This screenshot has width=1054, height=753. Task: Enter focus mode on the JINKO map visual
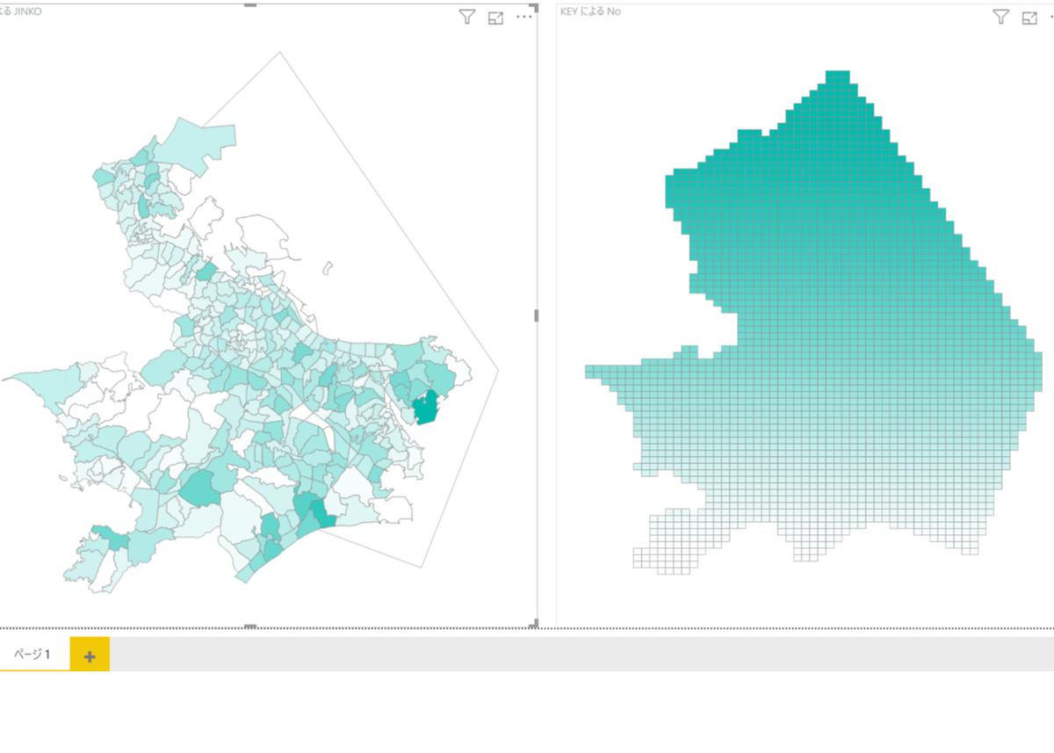496,18
